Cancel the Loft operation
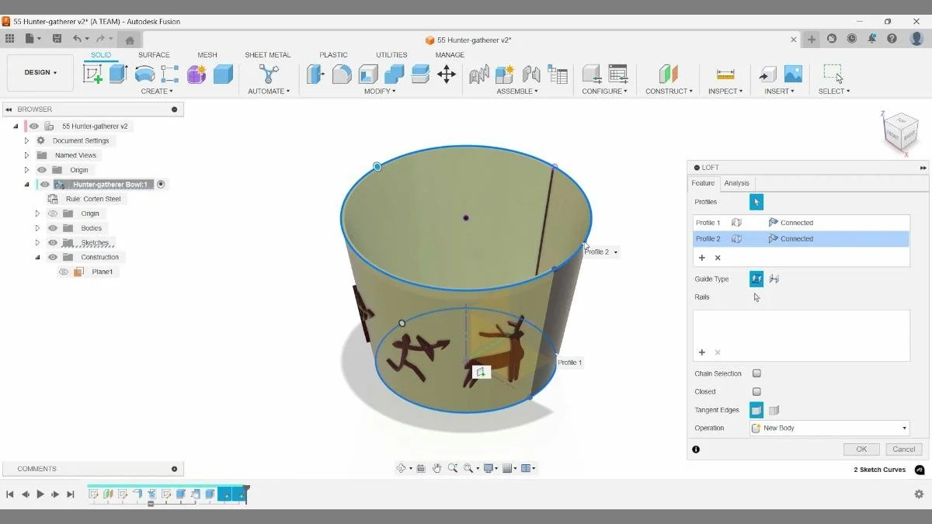Screen dimensions: 932x524 (902, 449)
